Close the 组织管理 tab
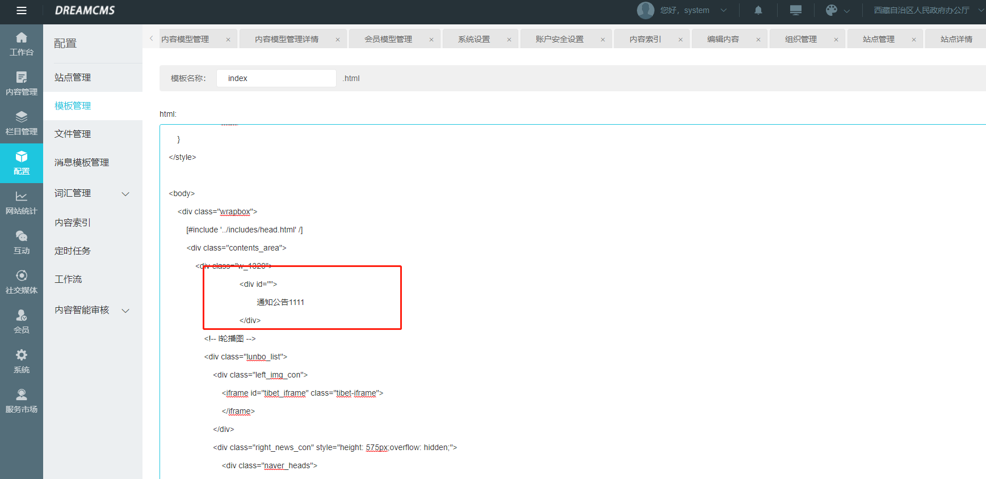Viewport: 986px width, 479px height. point(836,40)
